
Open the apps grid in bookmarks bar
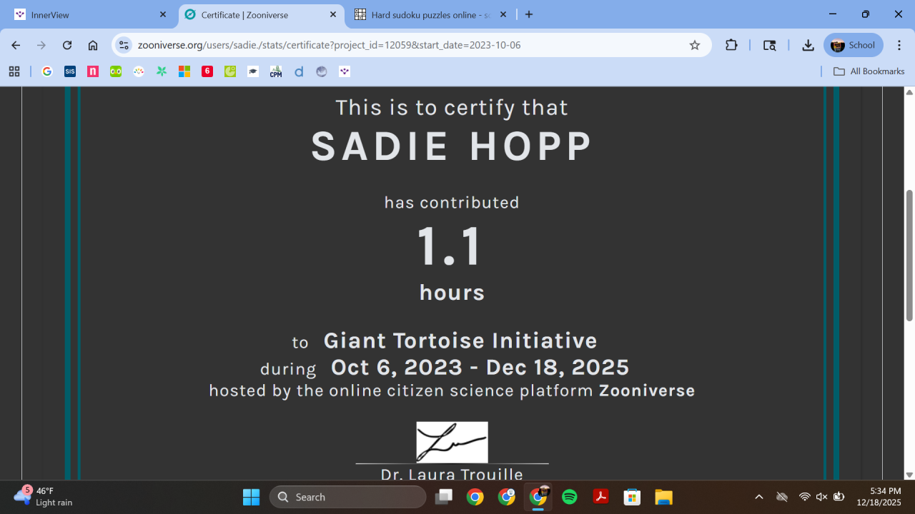(x=14, y=71)
